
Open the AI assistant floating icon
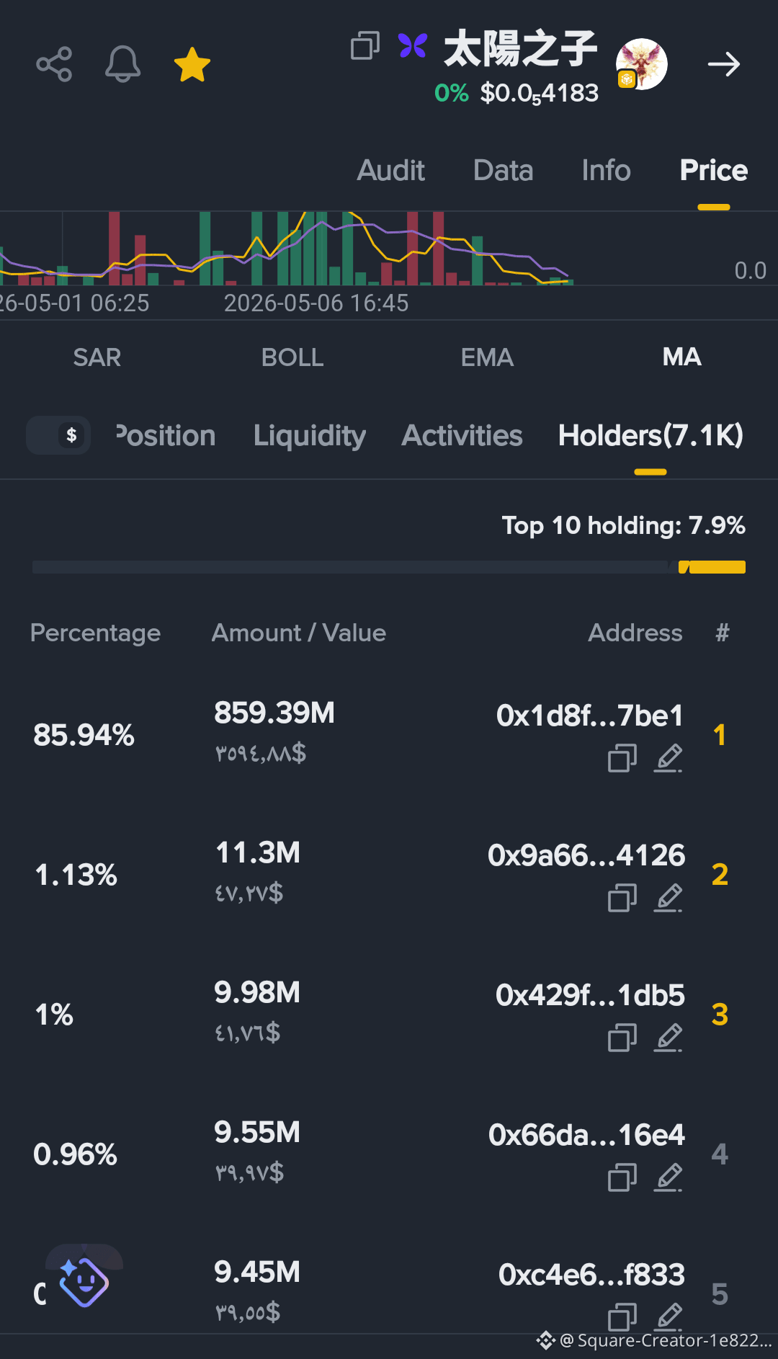(x=84, y=1283)
